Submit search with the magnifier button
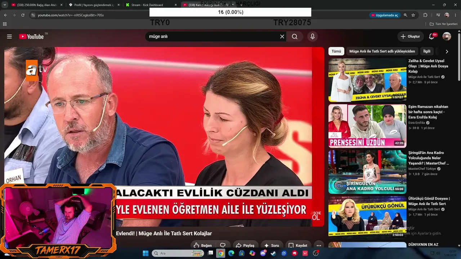The image size is (461, 259). tap(295, 36)
